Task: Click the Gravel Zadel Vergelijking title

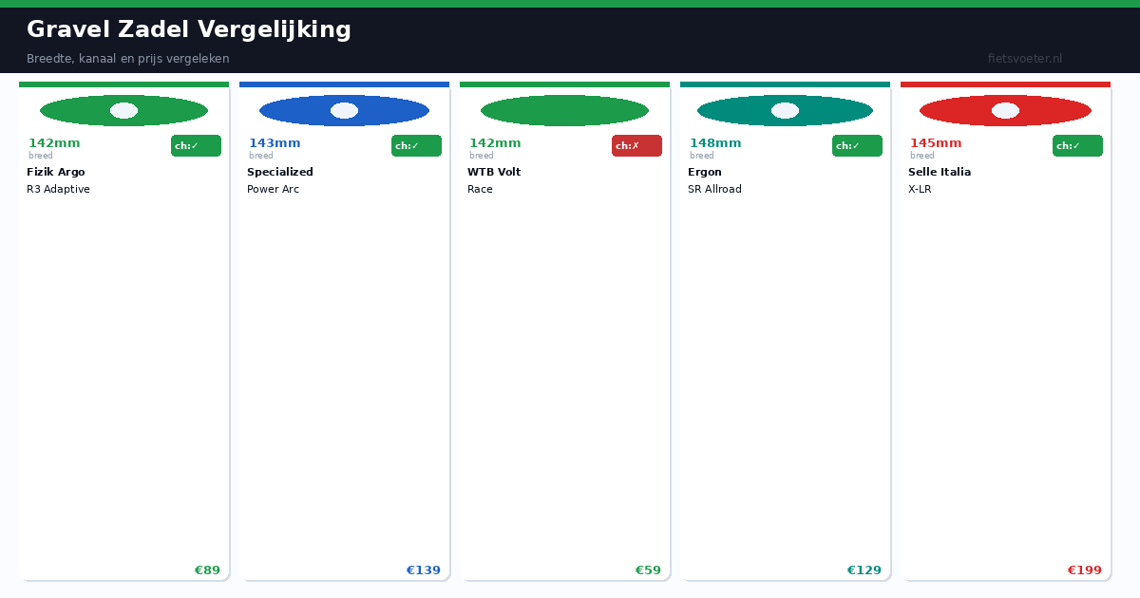Action: point(189,29)
